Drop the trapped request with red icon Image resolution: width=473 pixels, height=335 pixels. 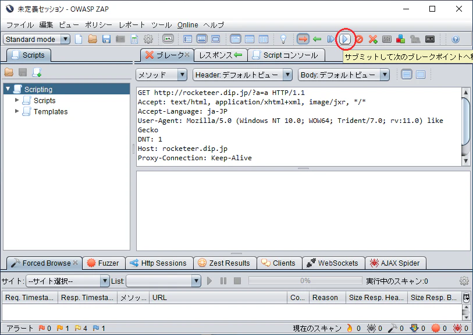[x=359, y=39]
